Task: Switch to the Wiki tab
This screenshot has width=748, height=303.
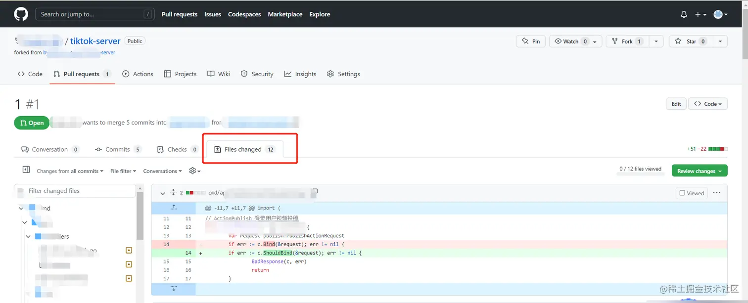Action: coord(219,74)
